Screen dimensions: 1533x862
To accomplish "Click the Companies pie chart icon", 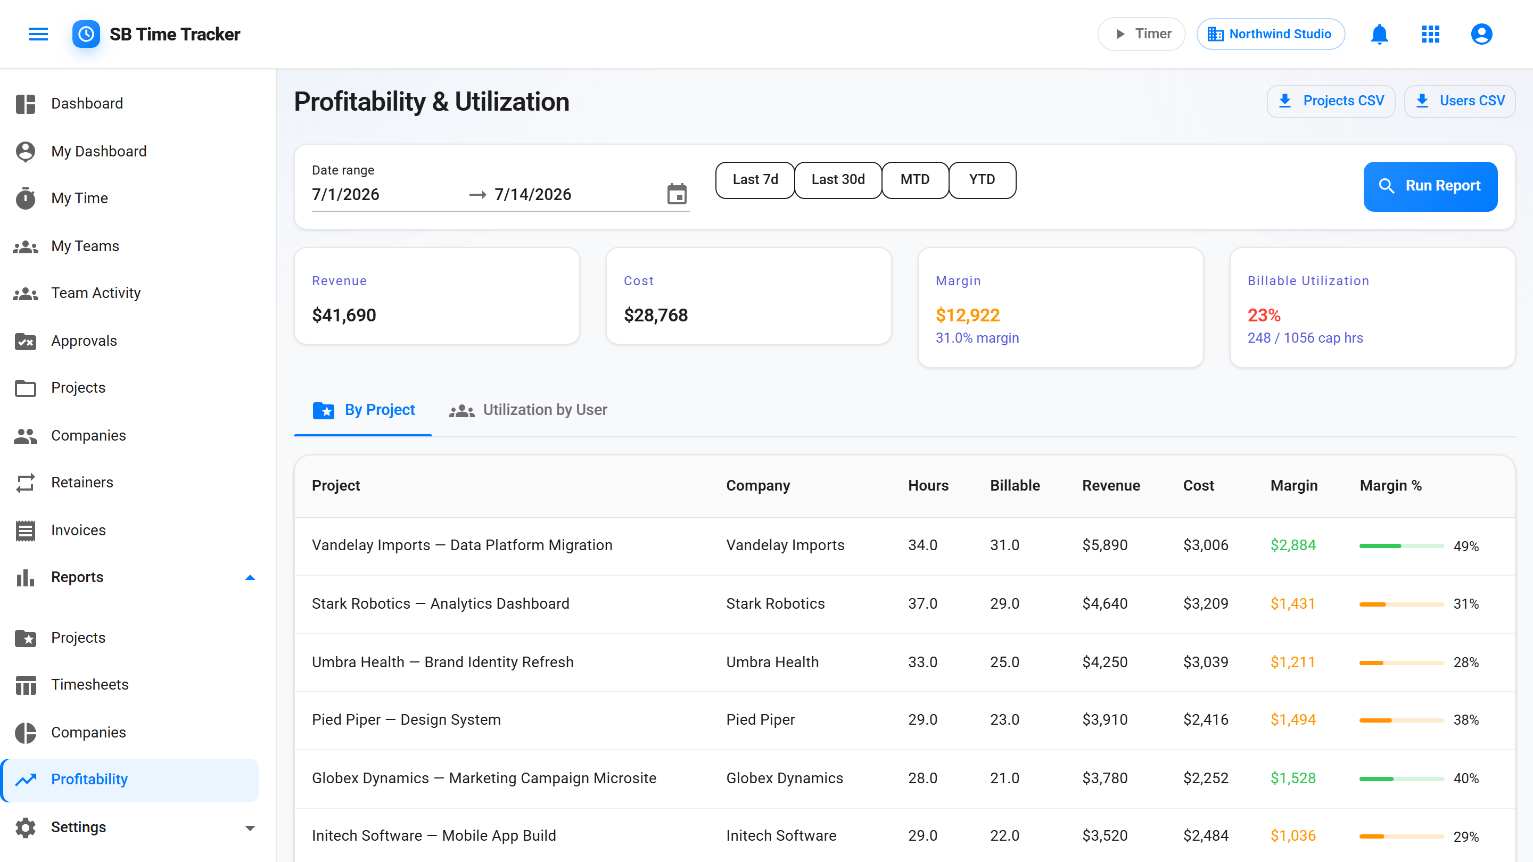I will 26,733.
